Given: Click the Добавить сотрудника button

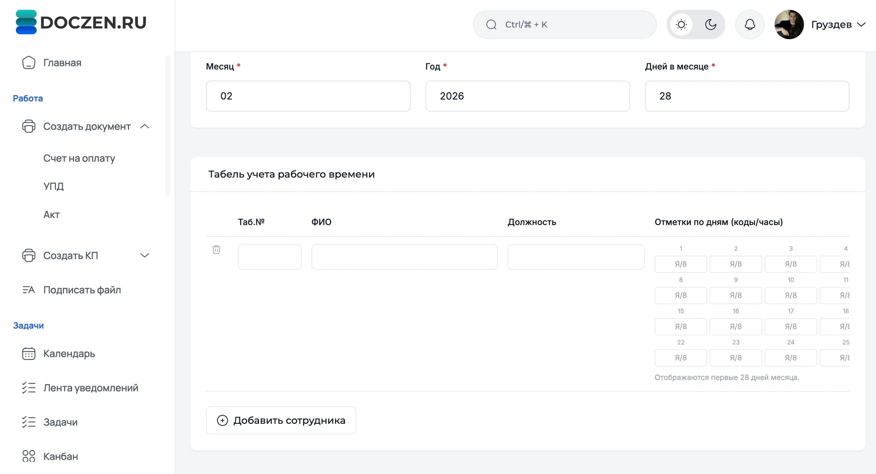Looking at the screenshot, I should coord(281,420).
